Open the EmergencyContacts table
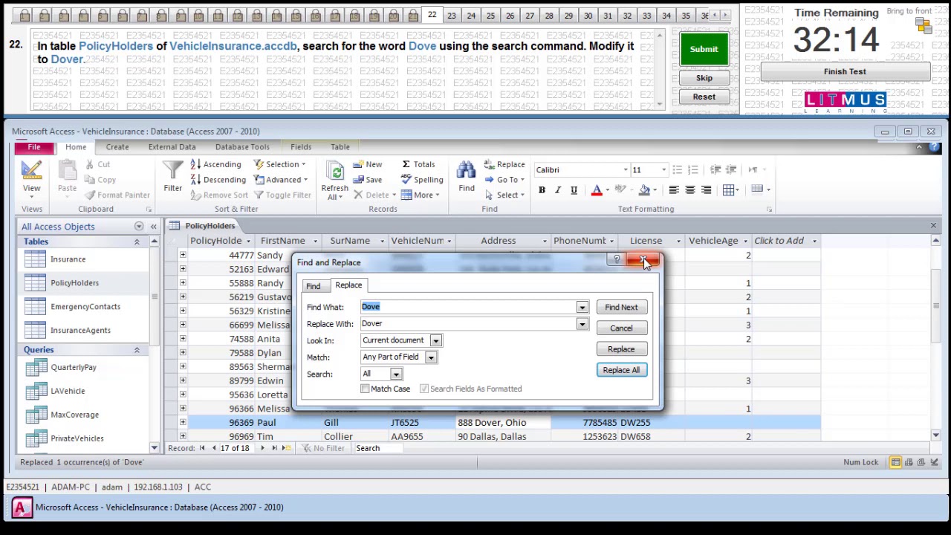The height and width of the screenshot is (535, 951). pos(85,306)
